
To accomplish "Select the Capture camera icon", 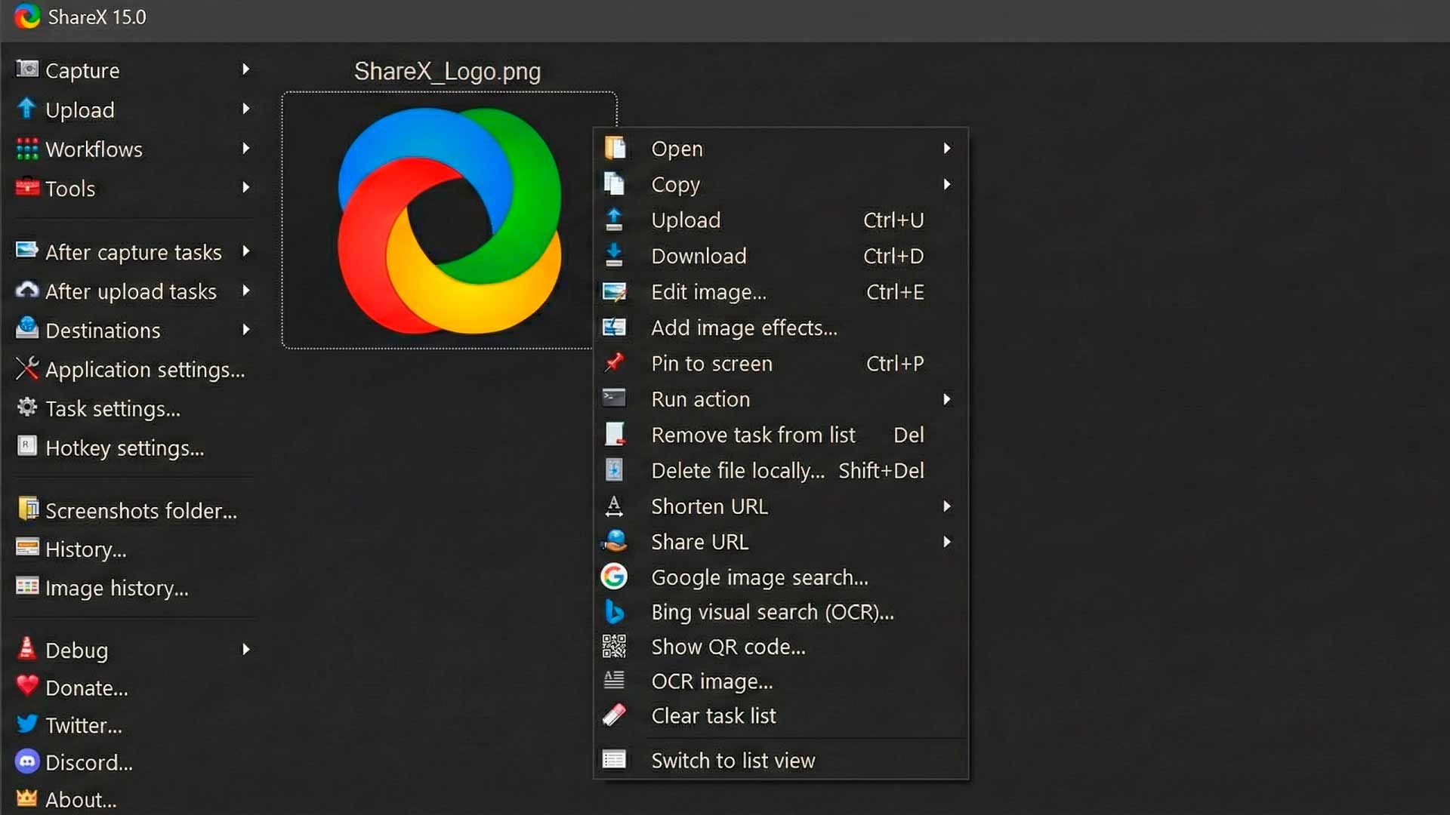I will [x=27, y=69].
